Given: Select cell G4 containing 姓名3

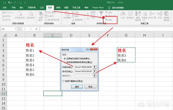Looking at the screenshot, I should pyautogui.click(x=126, y=55).
